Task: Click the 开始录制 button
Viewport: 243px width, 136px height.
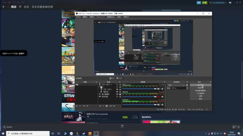Action: point(200,88)
